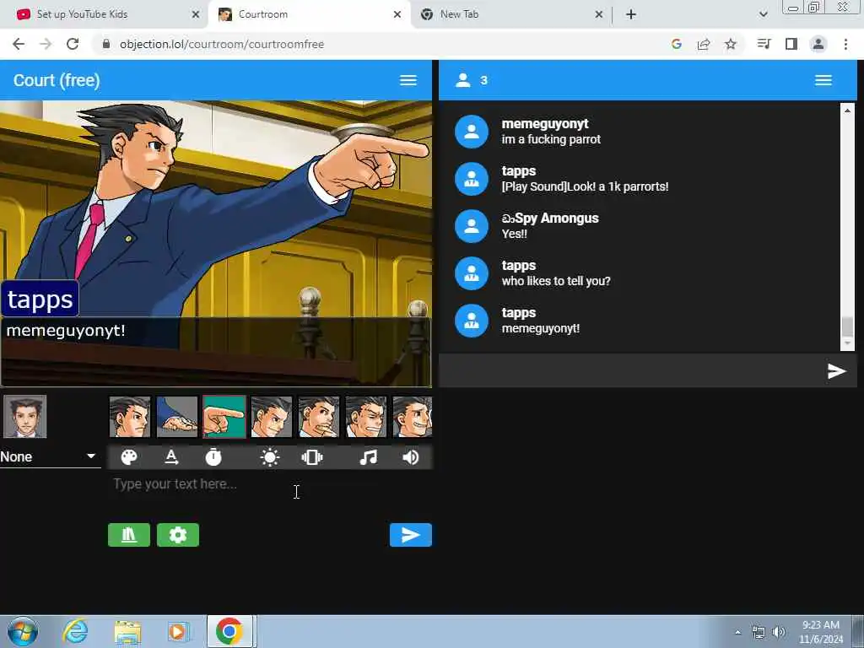Select the first stern standing pose thumbnail

129,417
